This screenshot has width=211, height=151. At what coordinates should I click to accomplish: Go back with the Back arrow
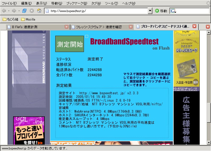coord(4,11)
